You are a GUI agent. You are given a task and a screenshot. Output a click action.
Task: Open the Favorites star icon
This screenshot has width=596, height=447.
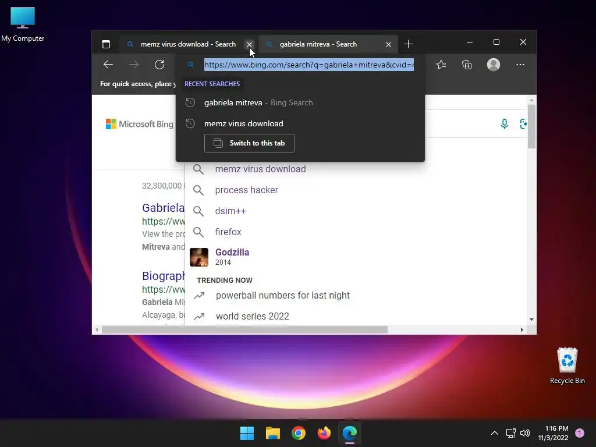441,65
